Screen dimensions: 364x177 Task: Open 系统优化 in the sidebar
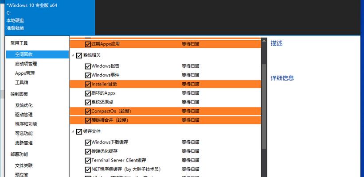(x=23, y=105)
